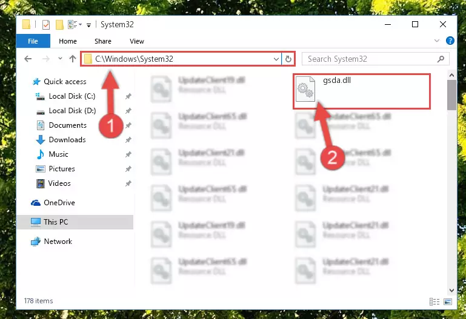Select Network in navigation pane
Viewport: 466px width, 319px height.
(x=58, y=242)
